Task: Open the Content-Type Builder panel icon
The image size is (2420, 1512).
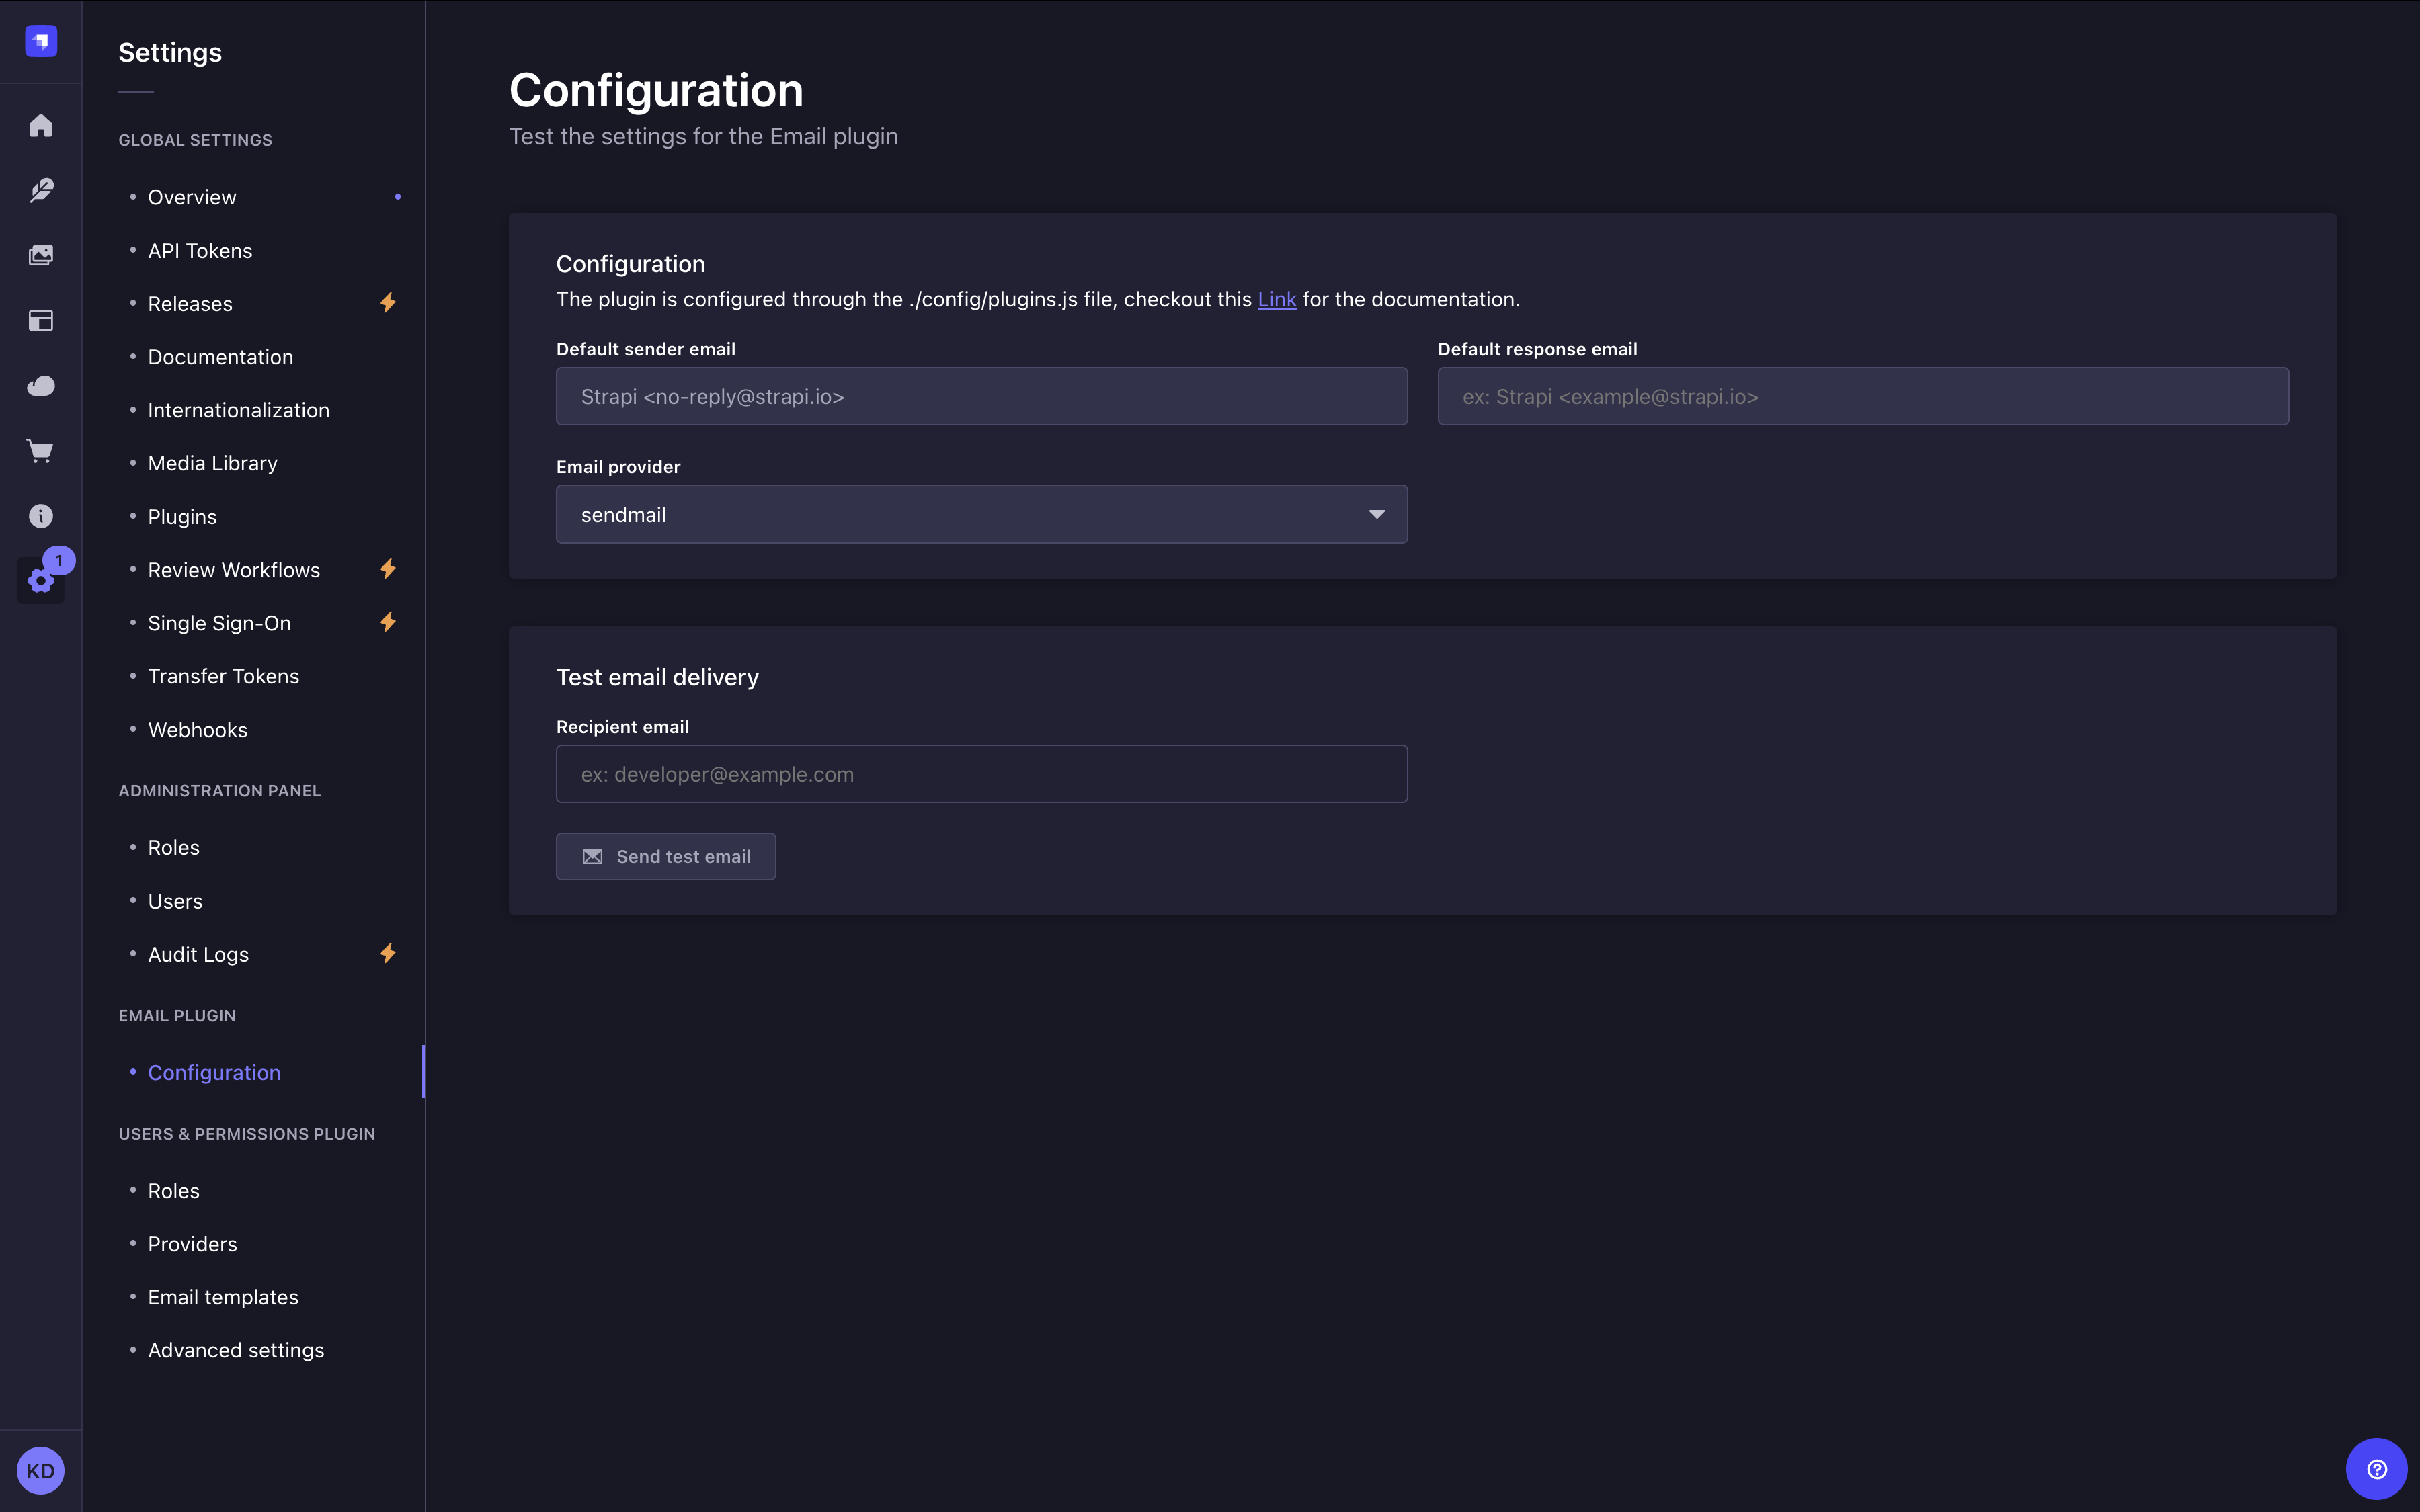Action: pyautogui.click(x=40, y=320)
